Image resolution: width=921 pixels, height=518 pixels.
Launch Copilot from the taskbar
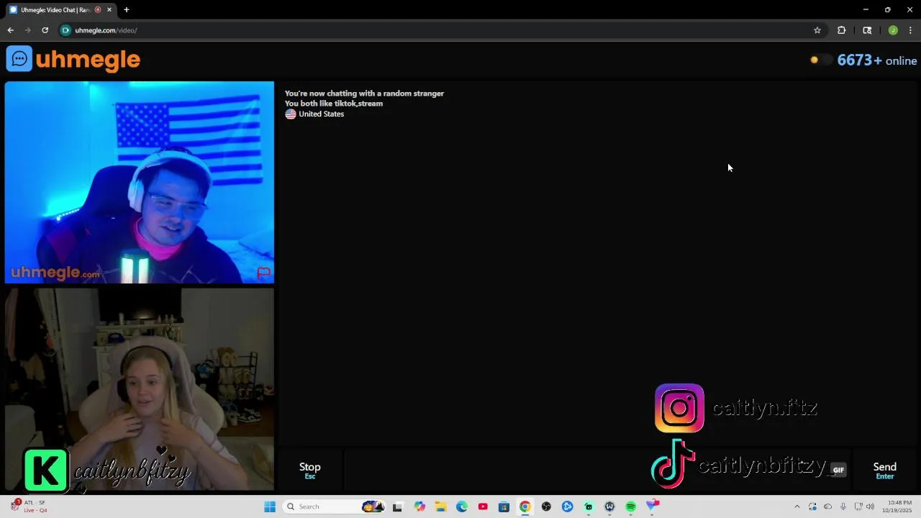pos(419,506)
